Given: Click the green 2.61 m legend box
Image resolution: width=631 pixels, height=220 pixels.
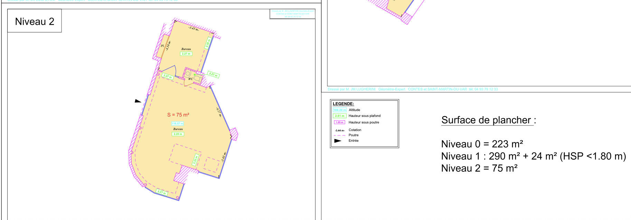Looking at the screenshot, I should pyautogui.click(x=339, y=116).
